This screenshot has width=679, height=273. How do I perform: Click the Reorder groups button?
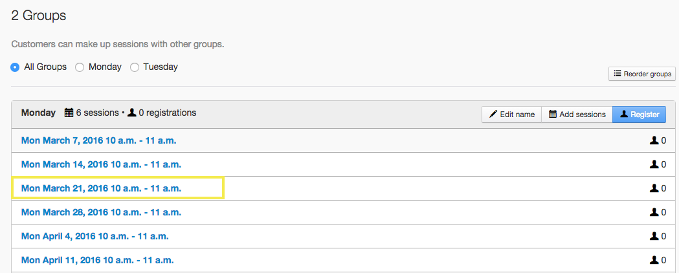[642, 74]
